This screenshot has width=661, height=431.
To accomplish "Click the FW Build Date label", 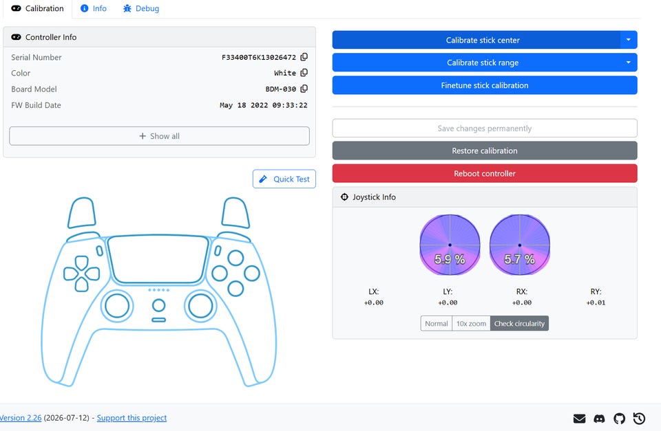I will 36,105.
